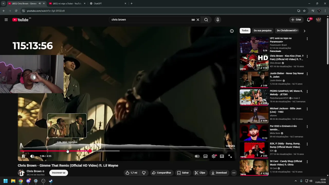Switch to theater mode

(222, 156)
